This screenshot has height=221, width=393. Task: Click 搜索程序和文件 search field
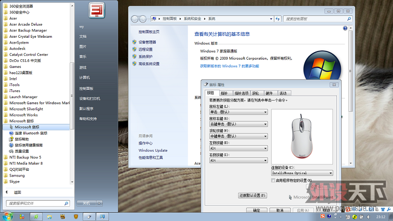pos(38,203)
